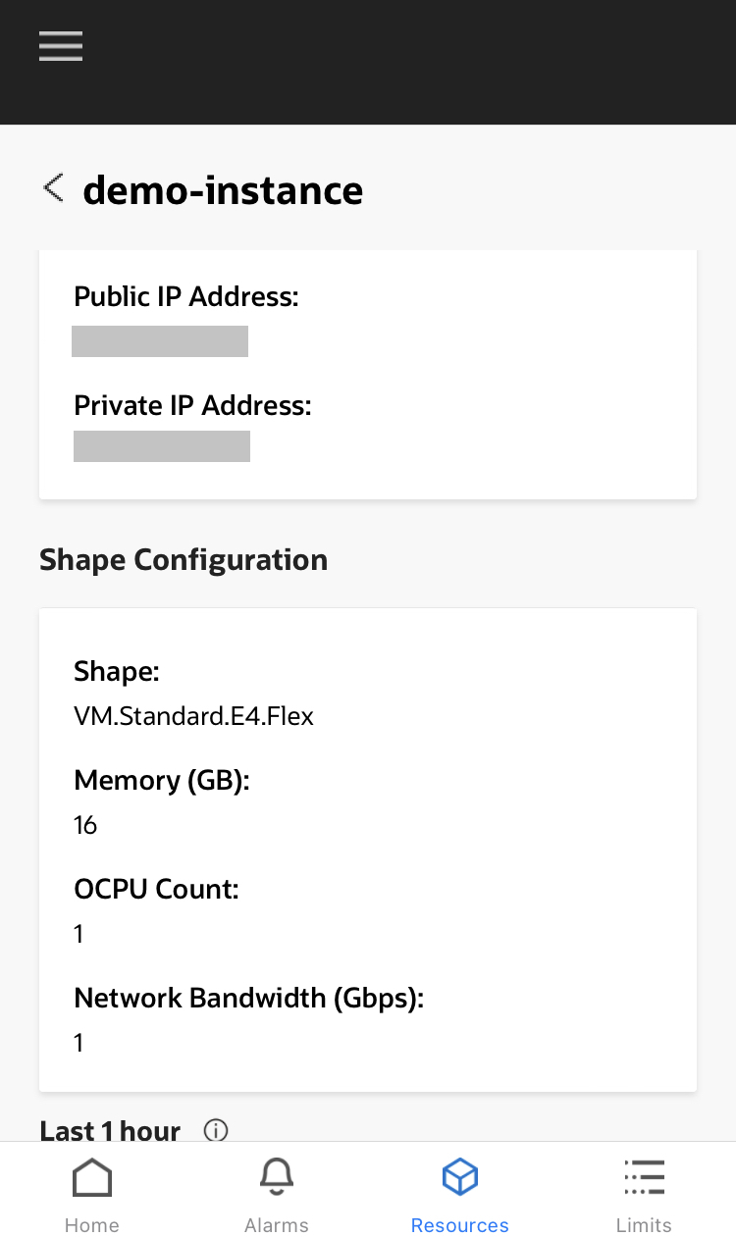Image resolution: width=736 pixels, height=1237 pixels.
Task: Tap the Network Bandwidth value
Action: [x=79, y=1043]
